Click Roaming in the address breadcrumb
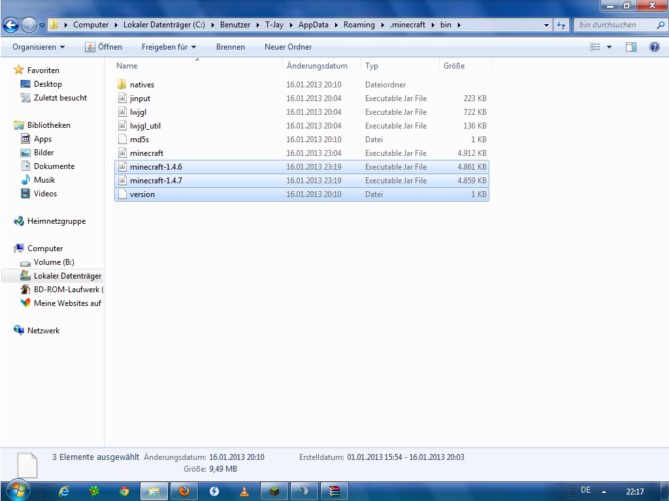669x501 pixels. [x=359, y=25]
